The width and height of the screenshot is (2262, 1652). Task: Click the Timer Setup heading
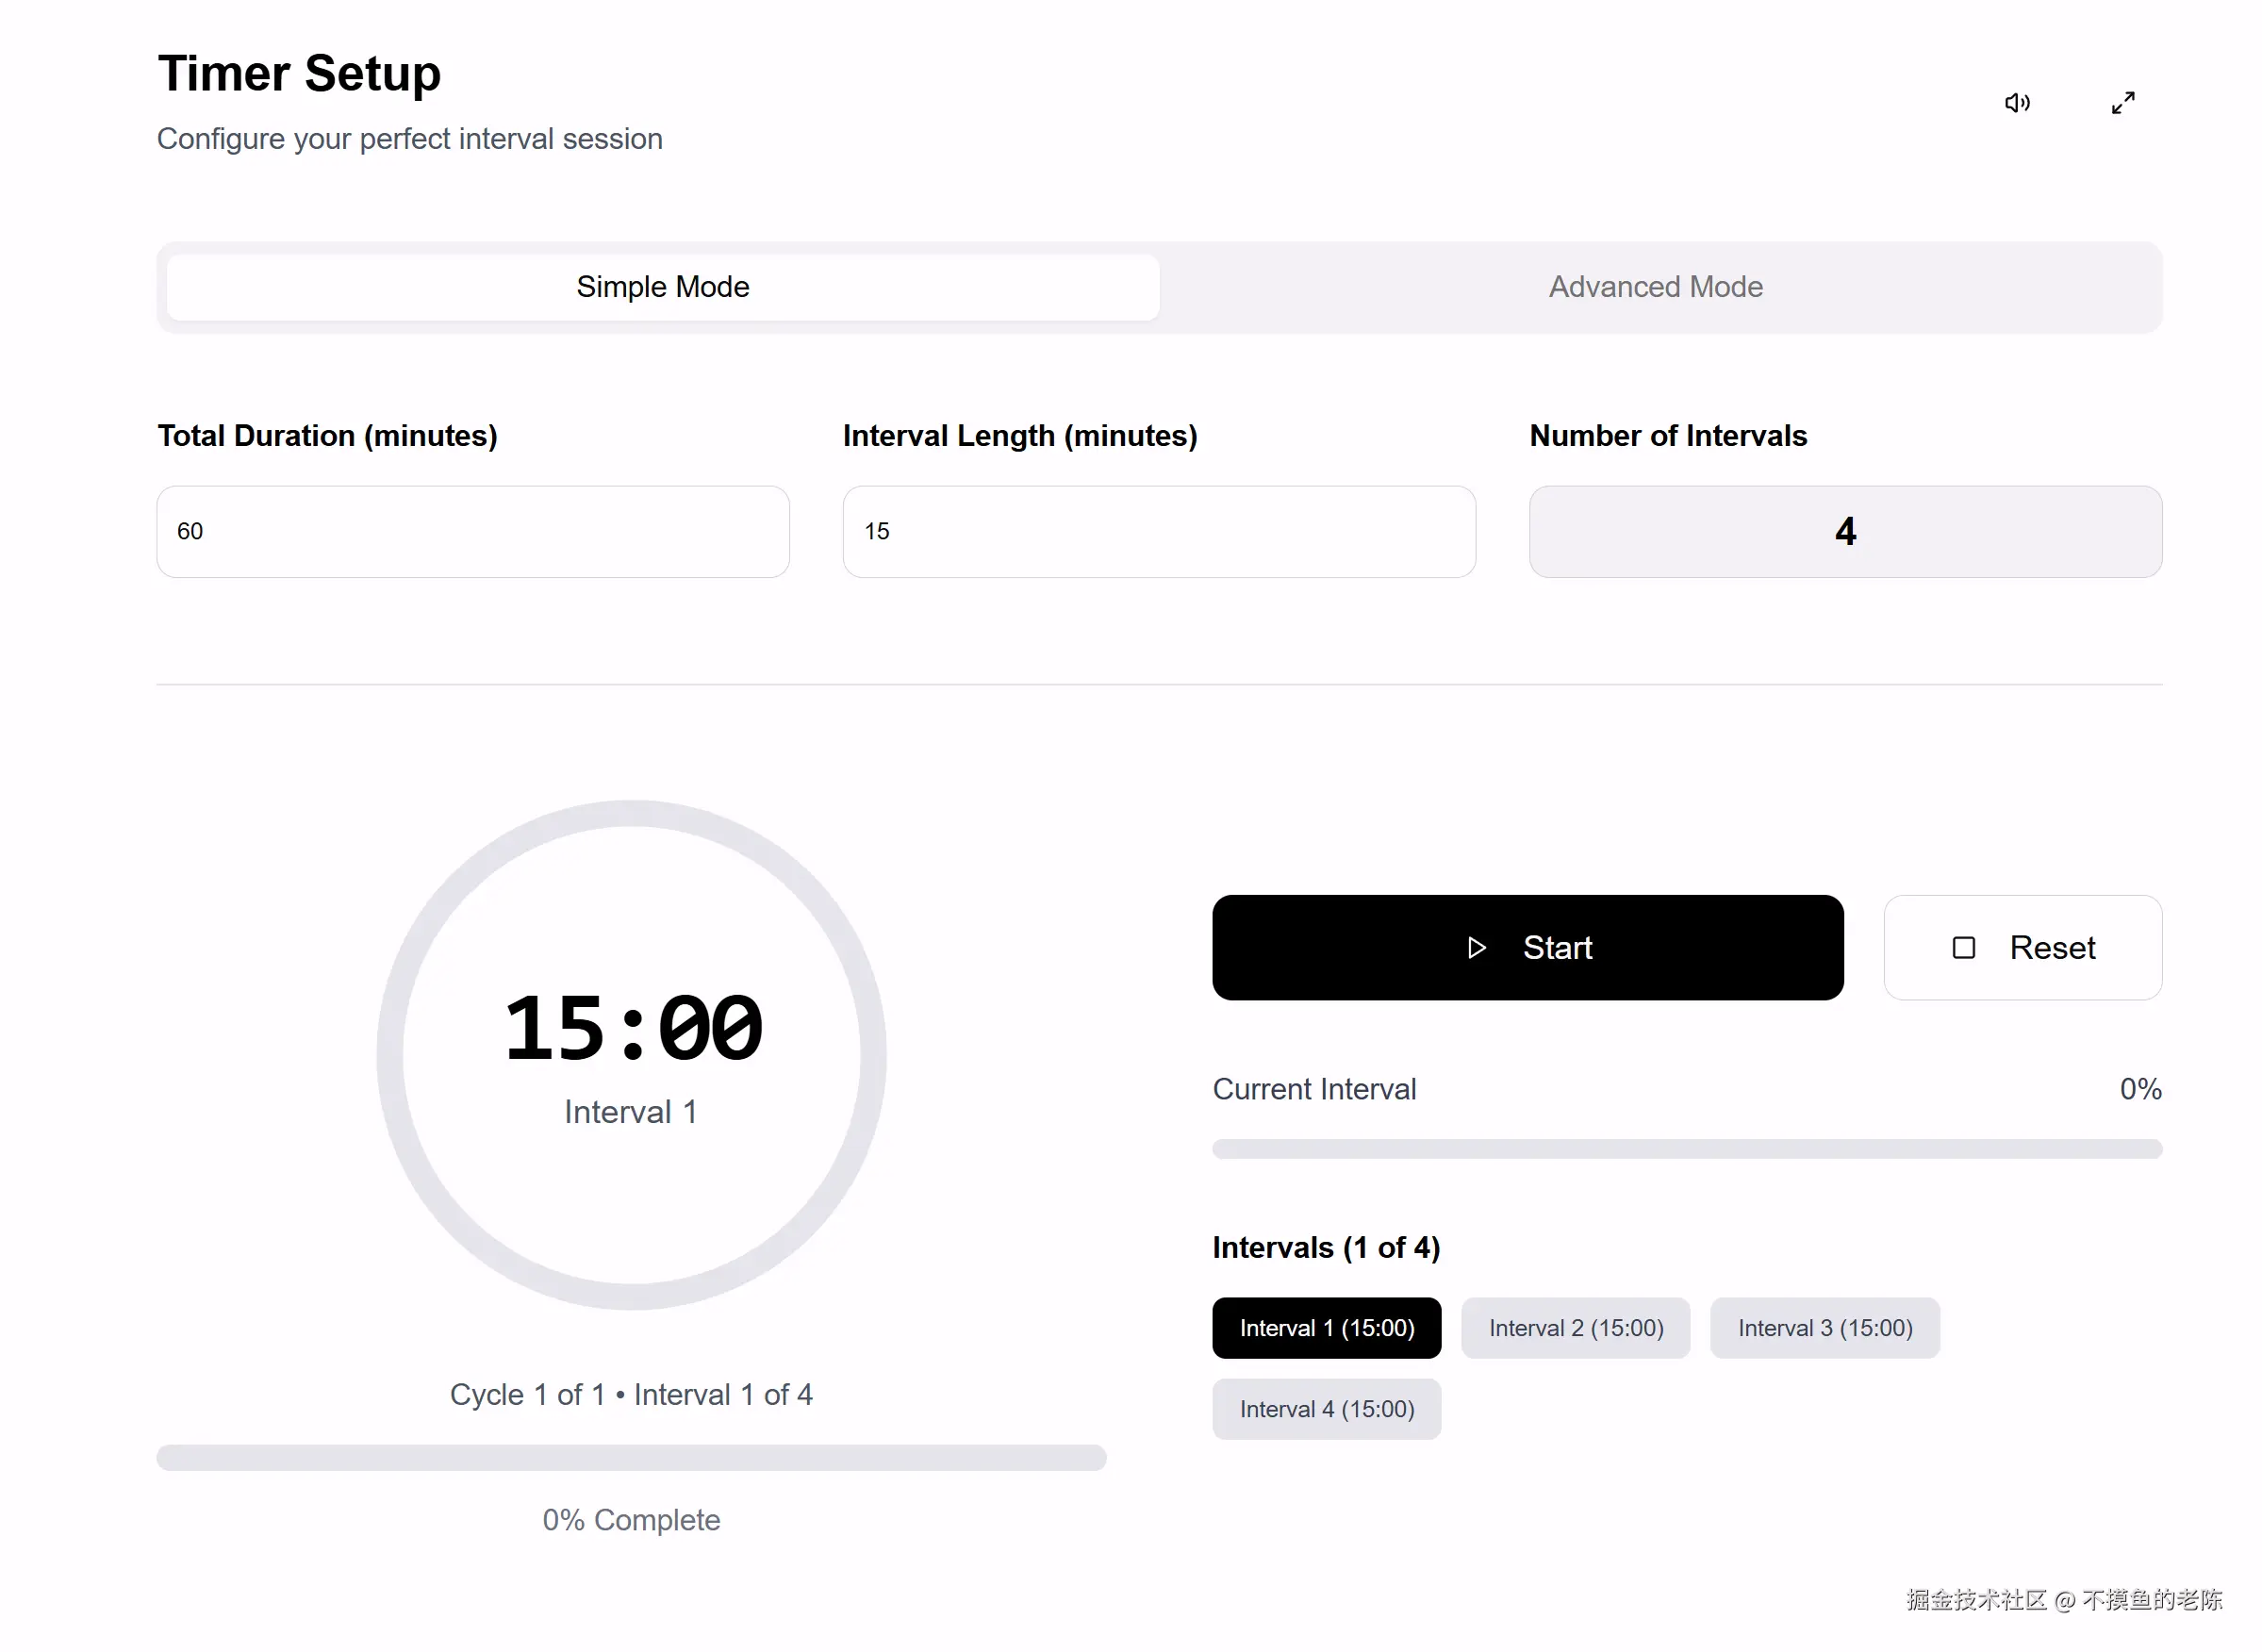click(x=299, y=74)
